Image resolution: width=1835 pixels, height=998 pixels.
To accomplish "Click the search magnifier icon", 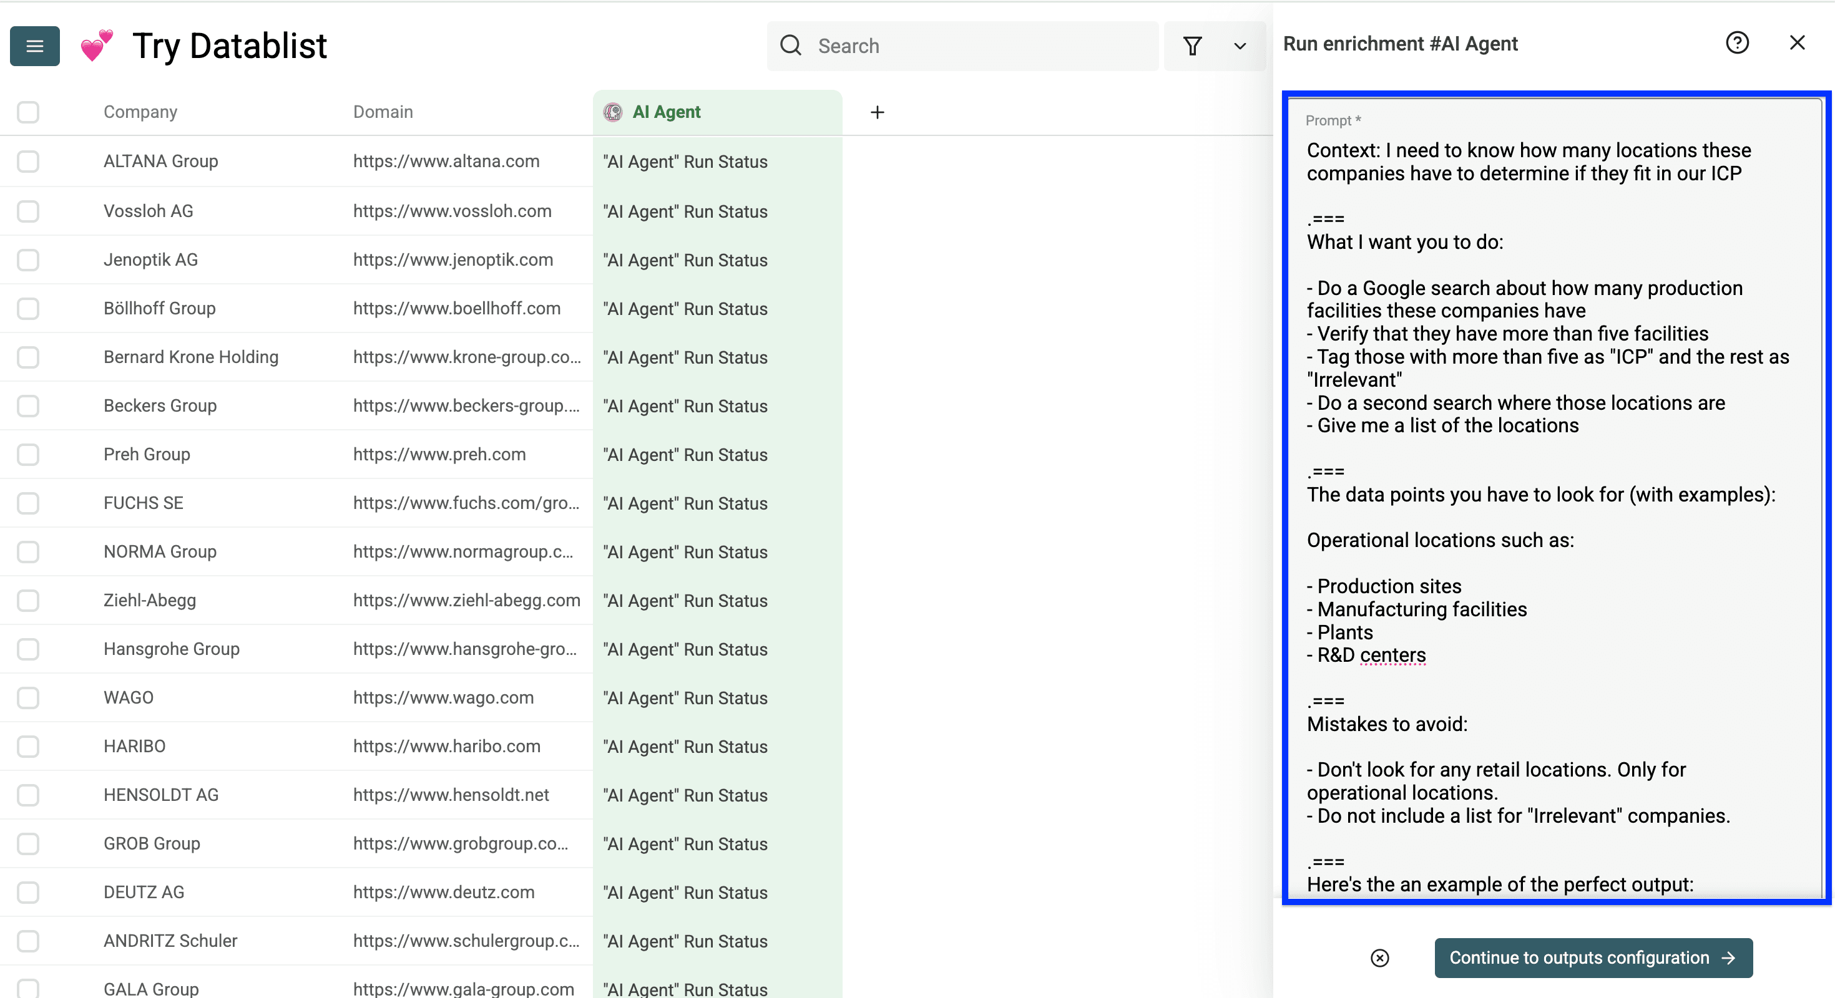I will pyautogui.click(x=791, y=46).
